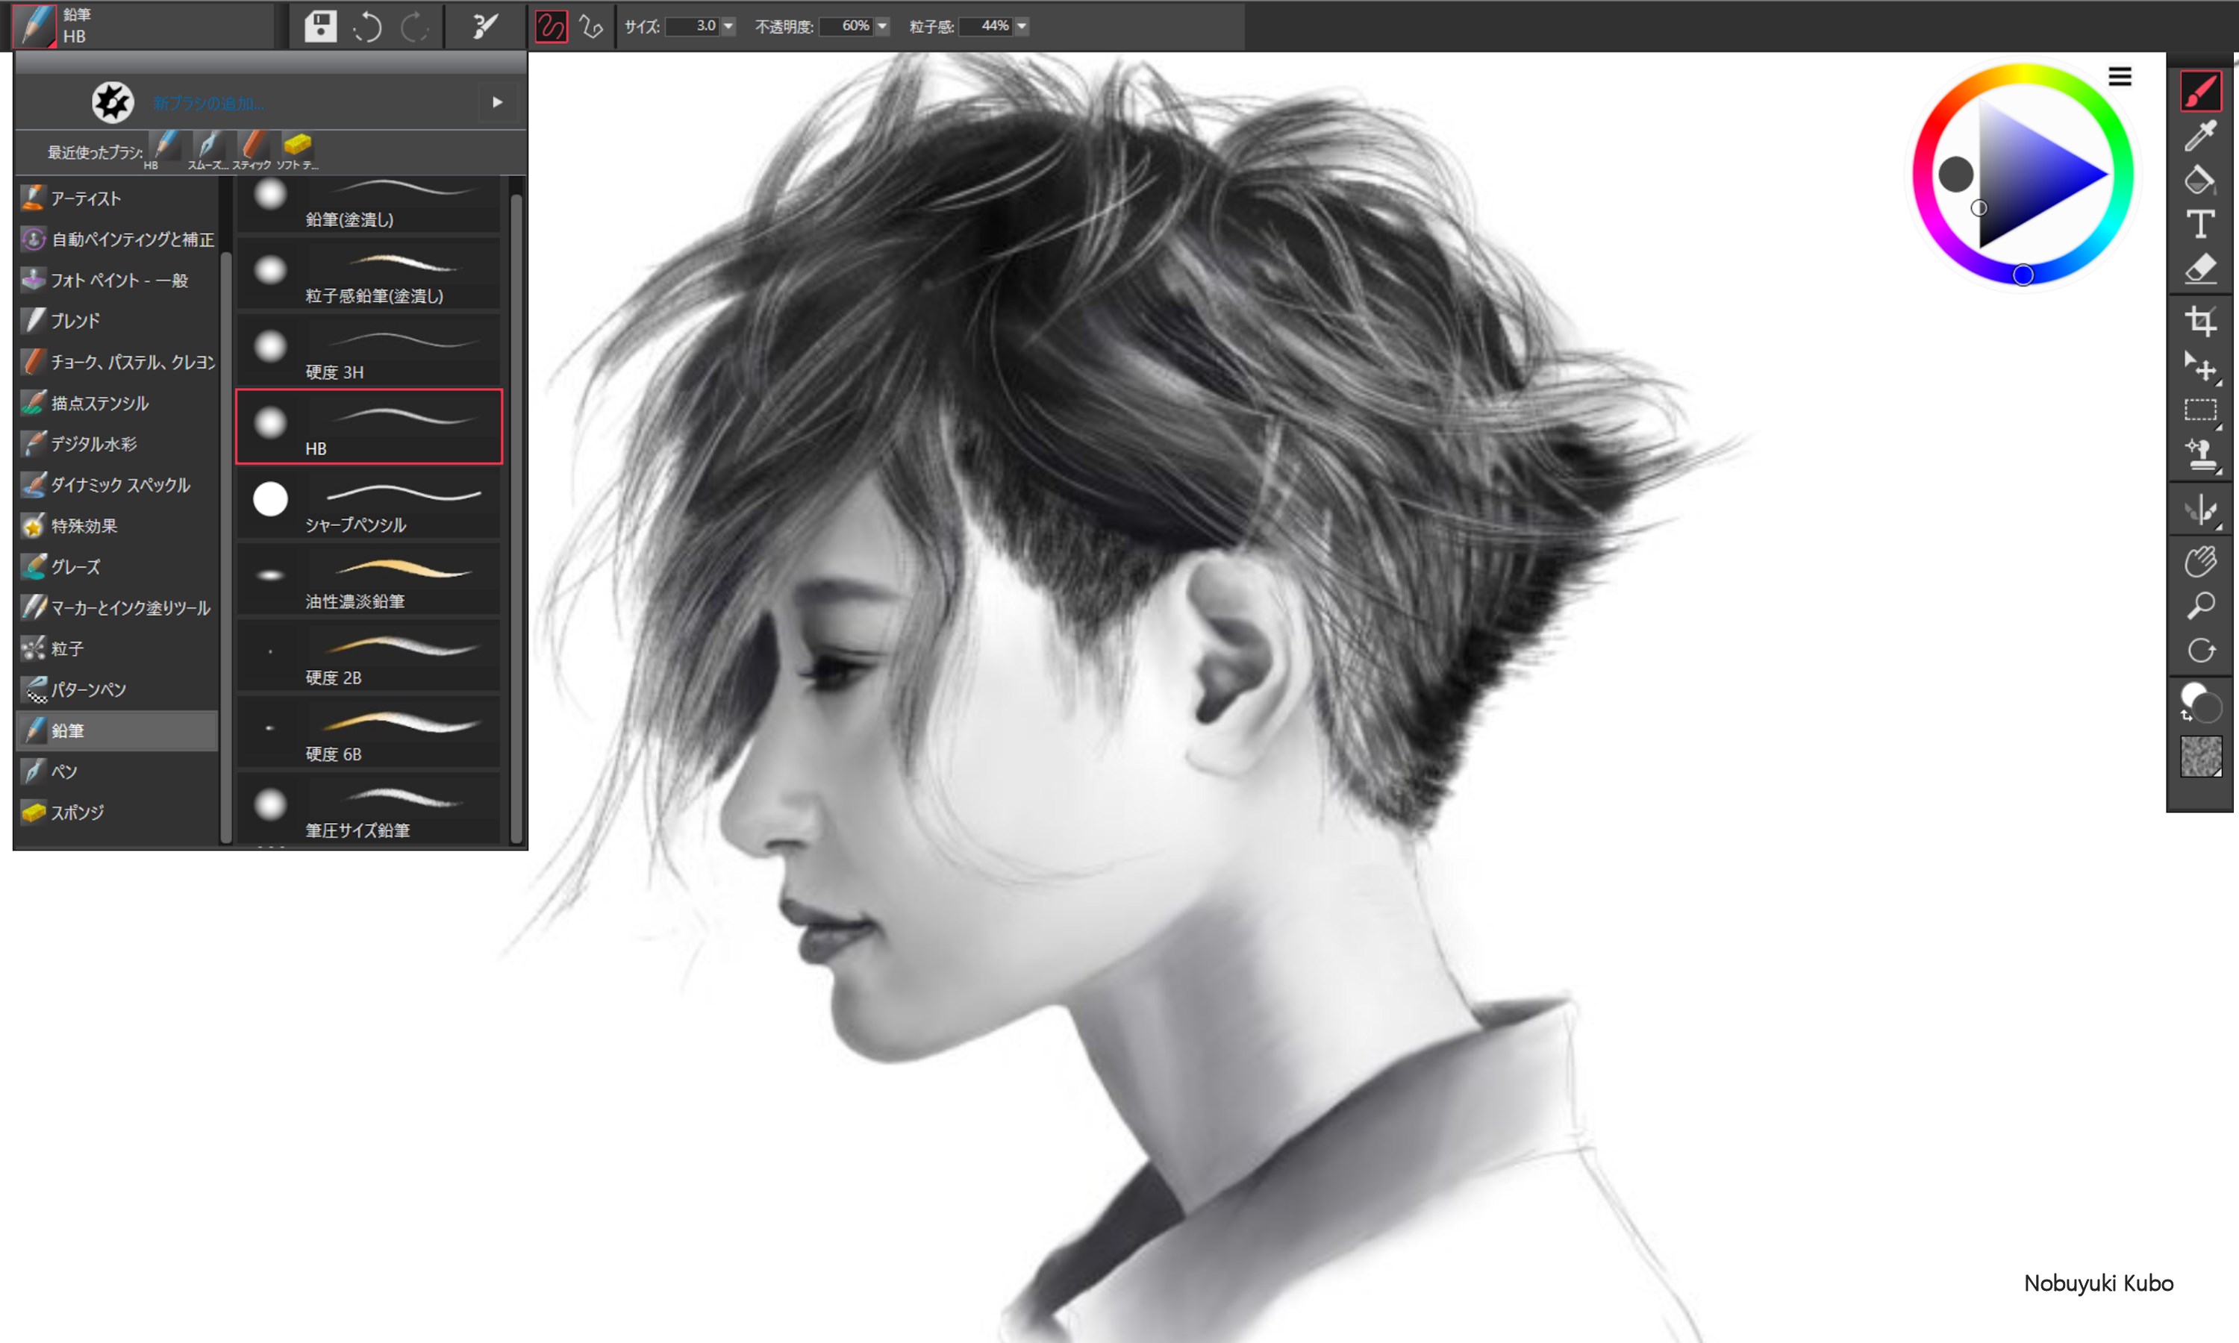This screenshot has height=1343, width=2239.
Task: Select the Eyedropper tool
Action: [x=2201, y=136]
